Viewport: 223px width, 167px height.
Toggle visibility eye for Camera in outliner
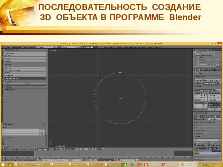[x=216, y=60]
